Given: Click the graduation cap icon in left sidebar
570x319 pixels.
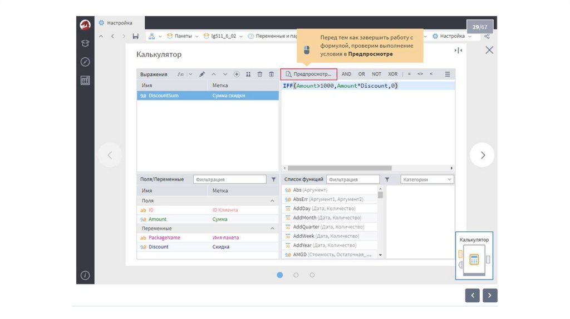Looking at the screenshot, I should pos(85,43).
